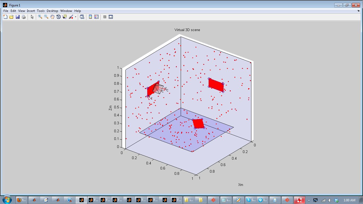The height and width of the screenshot is (204, 363).
Task: Open the Desktop menu
Action: click(x=52, y=11)
